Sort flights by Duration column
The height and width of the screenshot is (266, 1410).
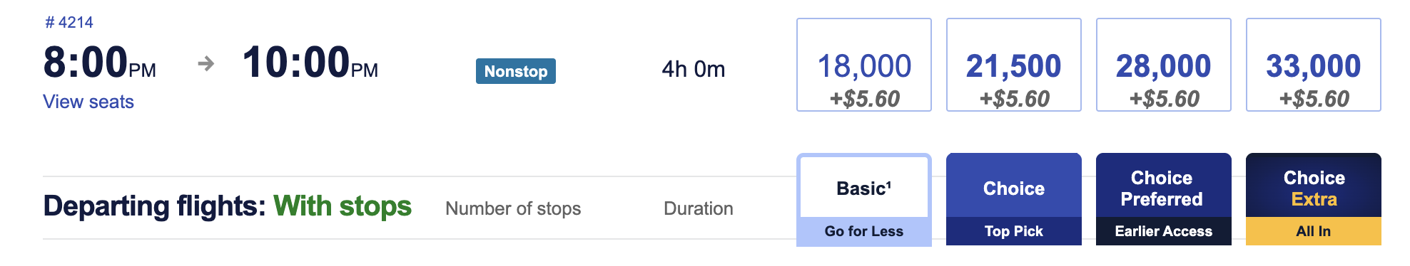699,208
